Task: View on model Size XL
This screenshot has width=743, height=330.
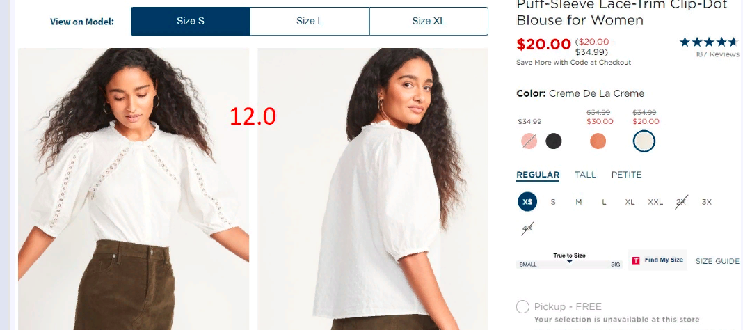Action: (x=429, y=22)
